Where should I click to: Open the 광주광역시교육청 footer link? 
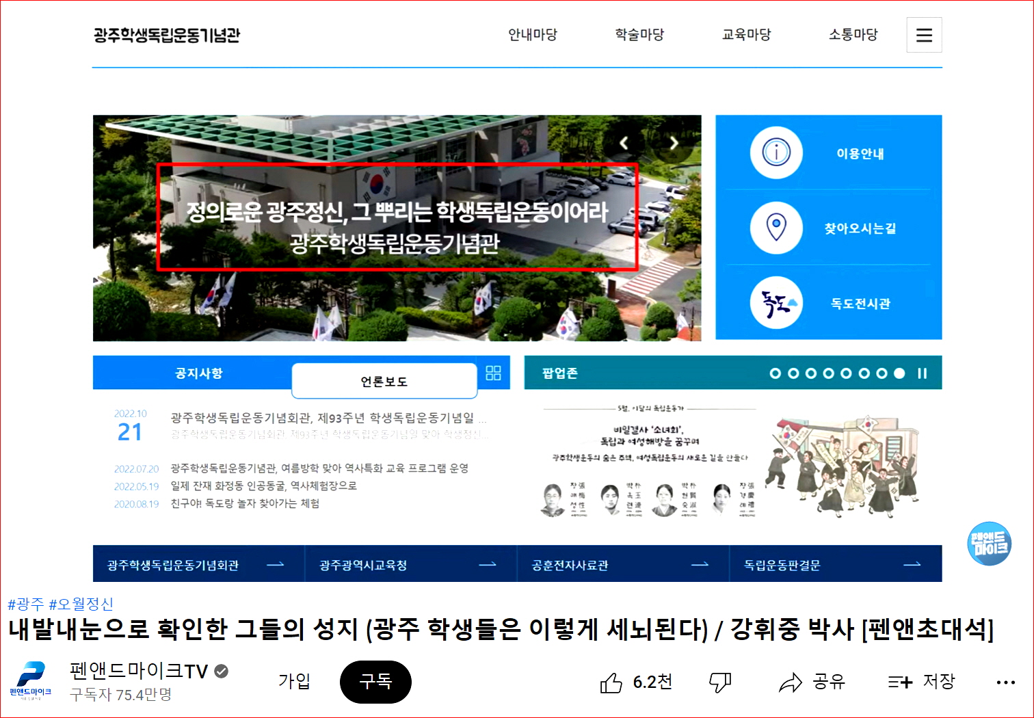click(363, 566)
